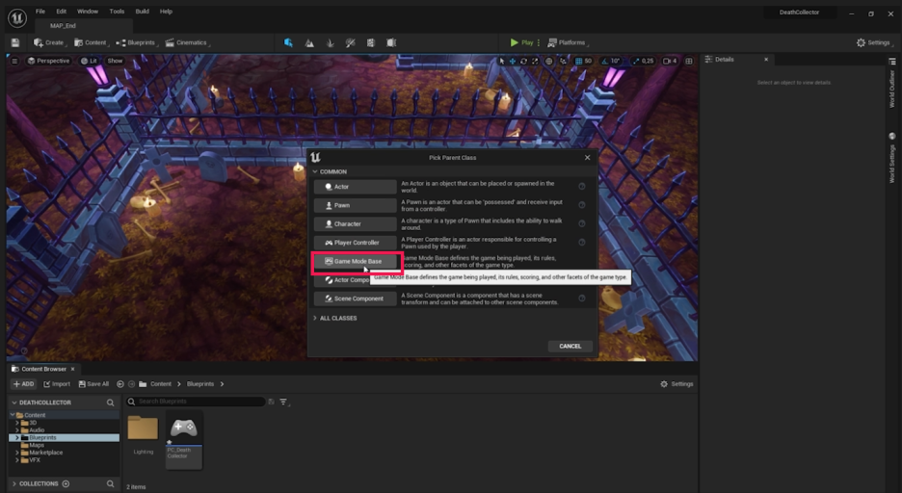This screenshot has height=493, width=902.
Task: Activate the Select mode icon in the toolbar
Action: point(288,42)
